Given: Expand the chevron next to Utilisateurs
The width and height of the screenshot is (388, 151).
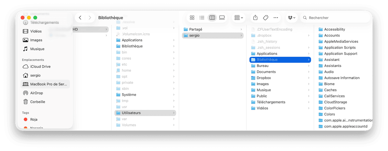Looking at the screenshot, I should point(174,113).
